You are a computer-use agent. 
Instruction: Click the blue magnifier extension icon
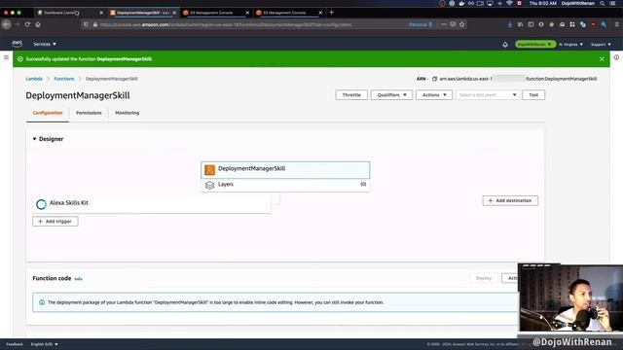(x=604, y=24)
